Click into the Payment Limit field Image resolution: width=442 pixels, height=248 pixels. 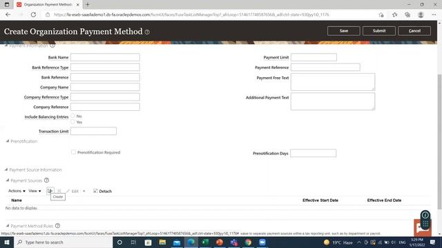314,57
